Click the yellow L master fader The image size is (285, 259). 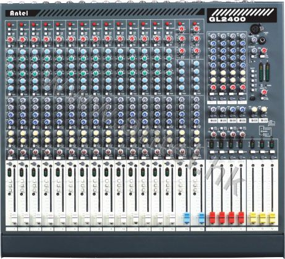(253, 218)
